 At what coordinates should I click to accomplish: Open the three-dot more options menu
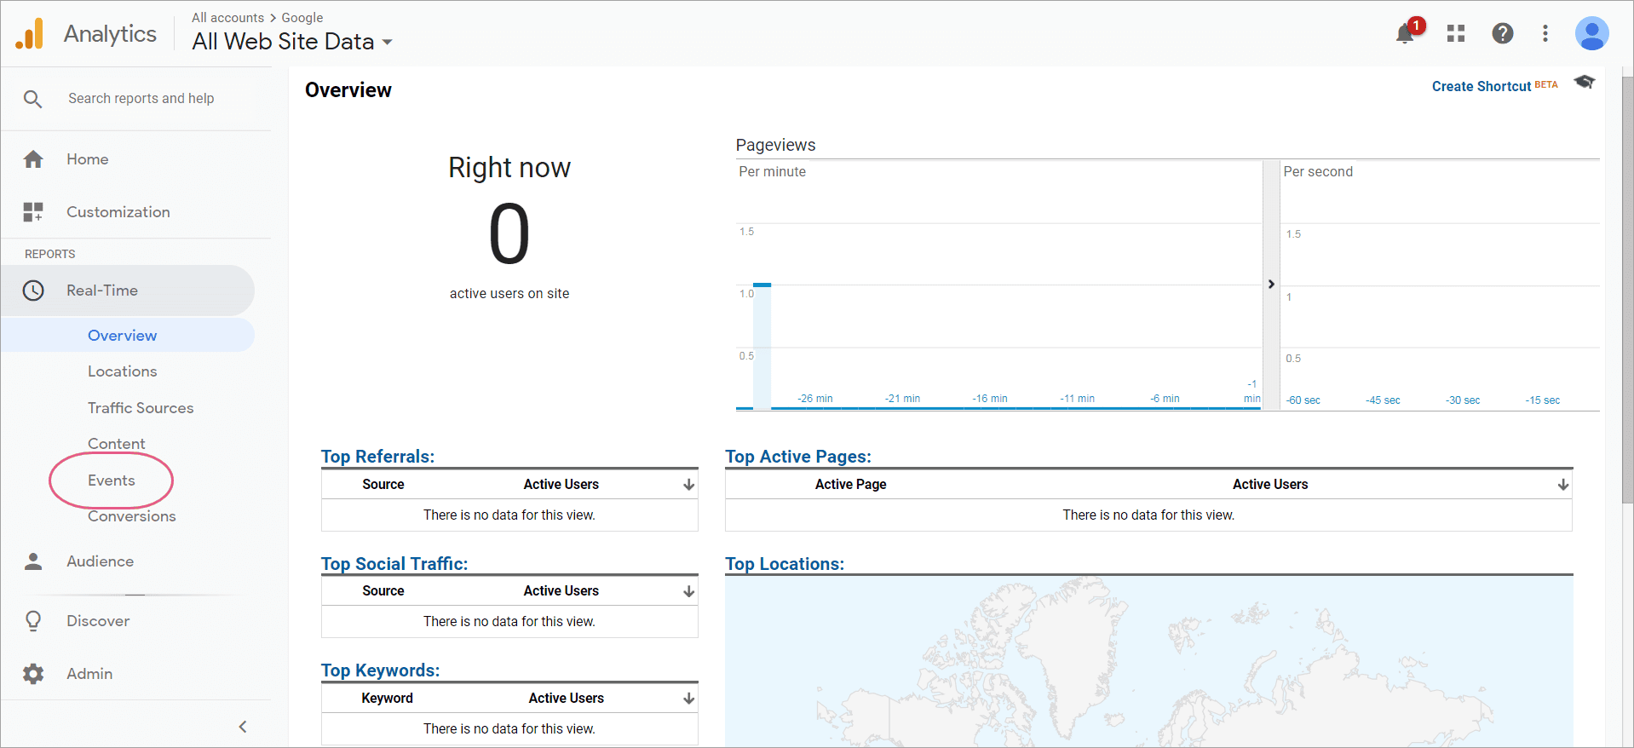pos(1545,33)
